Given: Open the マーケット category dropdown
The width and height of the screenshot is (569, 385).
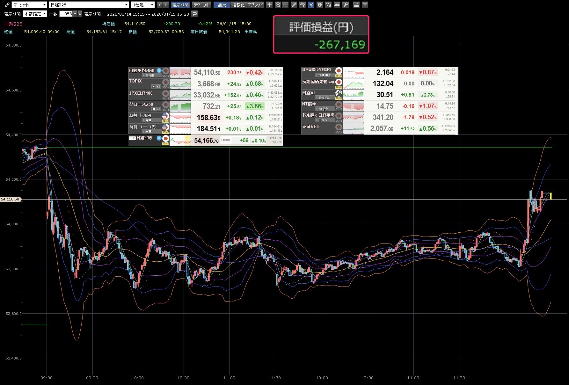Looking at the screenshot, I should pyautogui.click(x=29, y=5).
